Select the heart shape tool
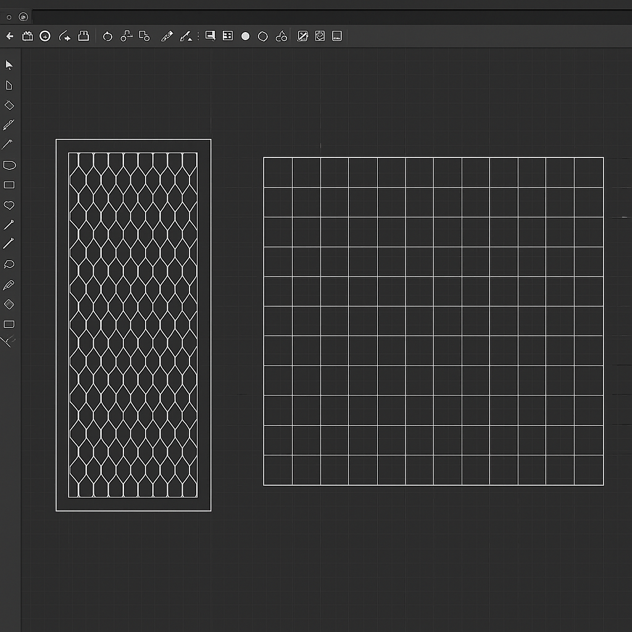This screenshot has width=632, height=632. click(x=9, y=205)
